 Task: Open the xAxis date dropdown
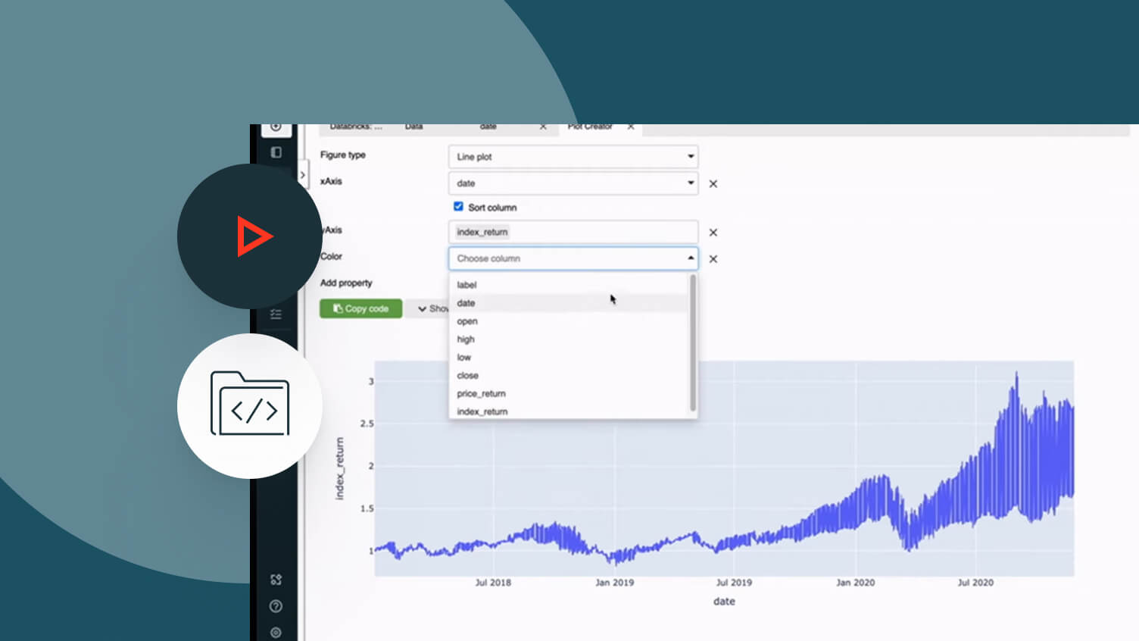tap(573, 183)
